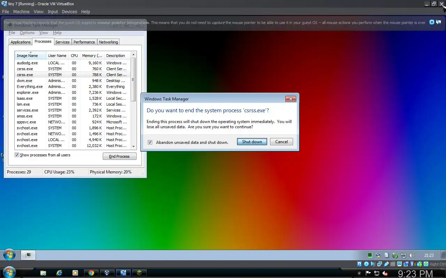Open the VirtualBox File menu
The image size is (446, 278).
tap(6, 11)
